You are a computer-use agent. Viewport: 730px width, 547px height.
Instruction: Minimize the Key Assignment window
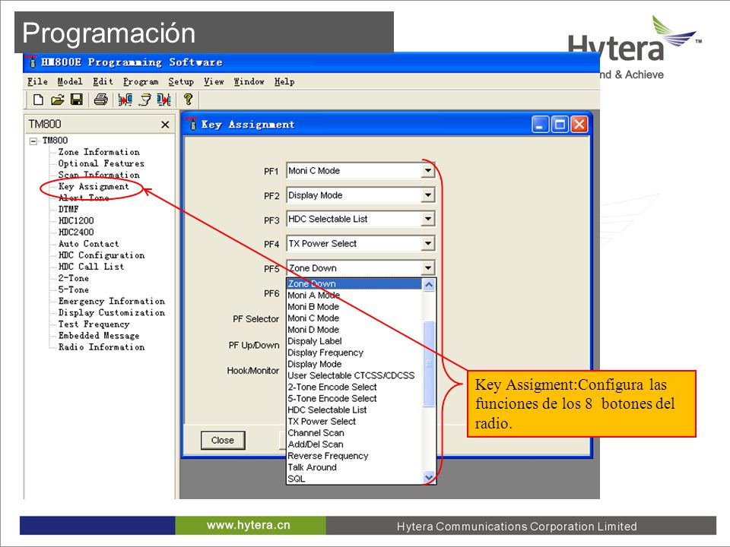(x=540, y=124)
